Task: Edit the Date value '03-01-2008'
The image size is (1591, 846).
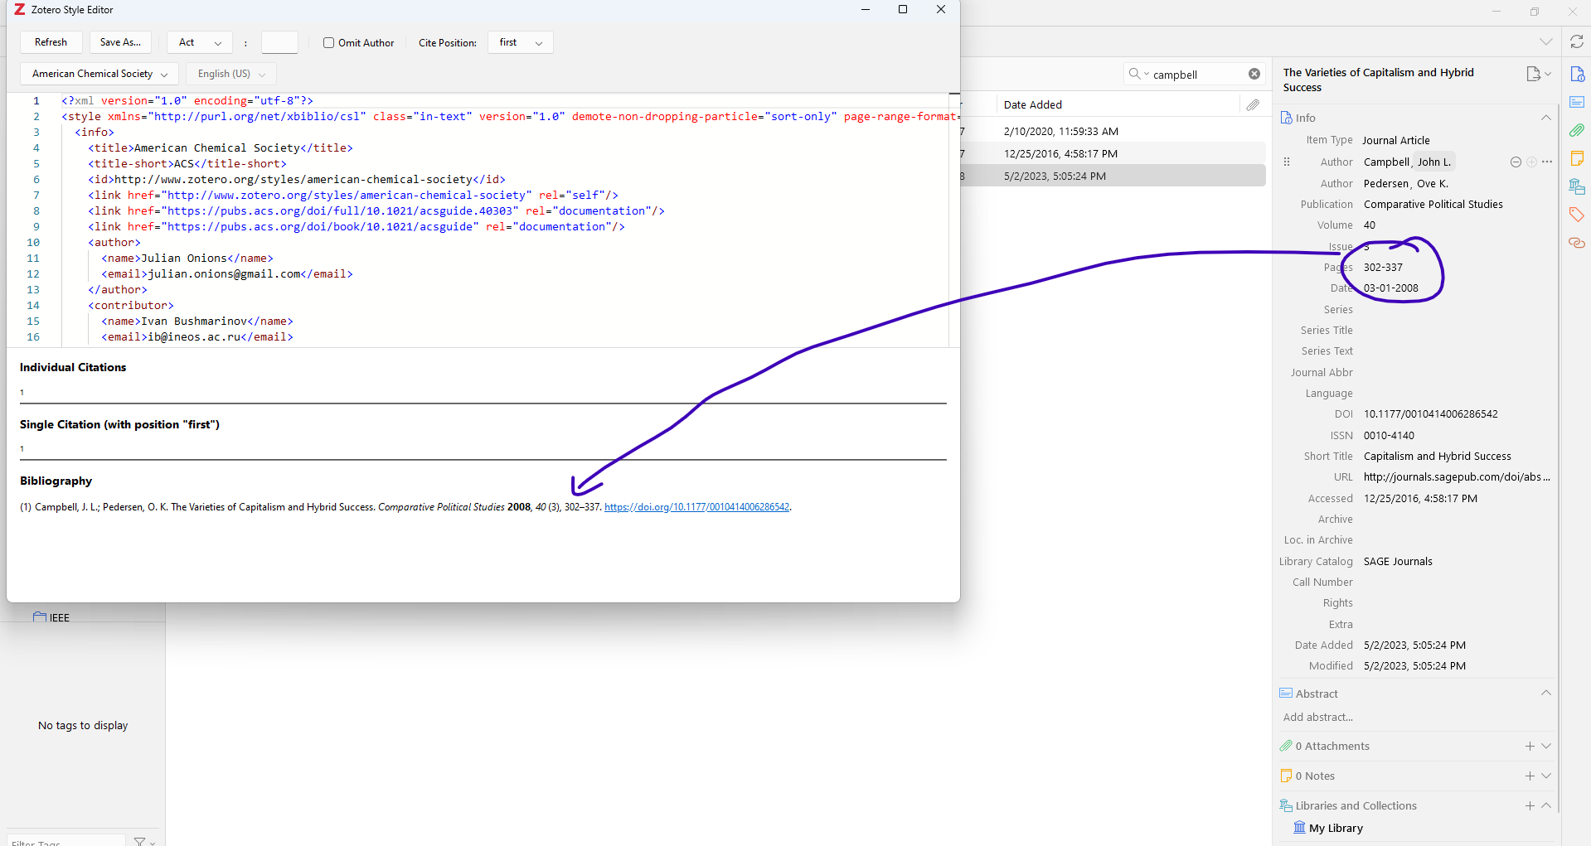Action: pos(1390,288)
